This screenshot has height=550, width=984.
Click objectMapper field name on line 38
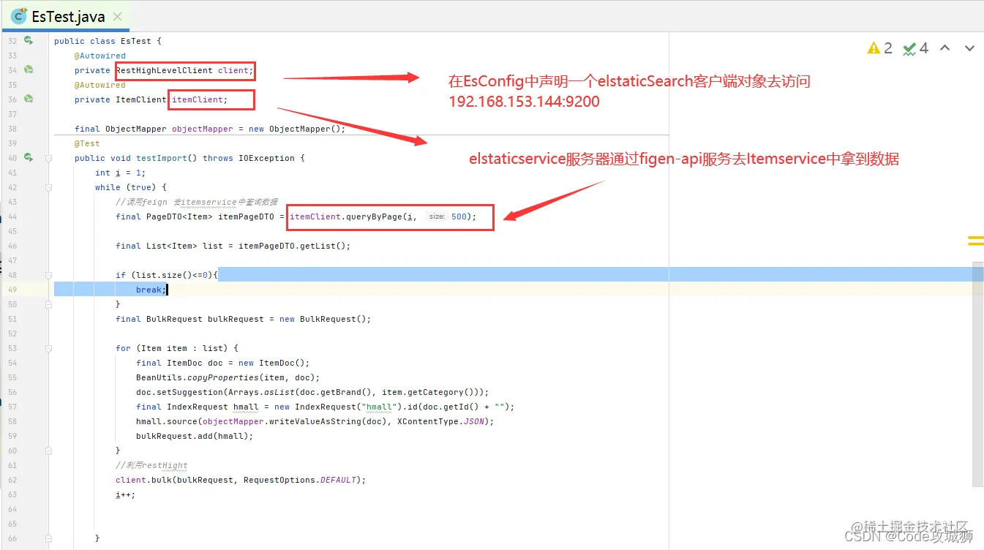pyautogui.click(x=203, y=129)
